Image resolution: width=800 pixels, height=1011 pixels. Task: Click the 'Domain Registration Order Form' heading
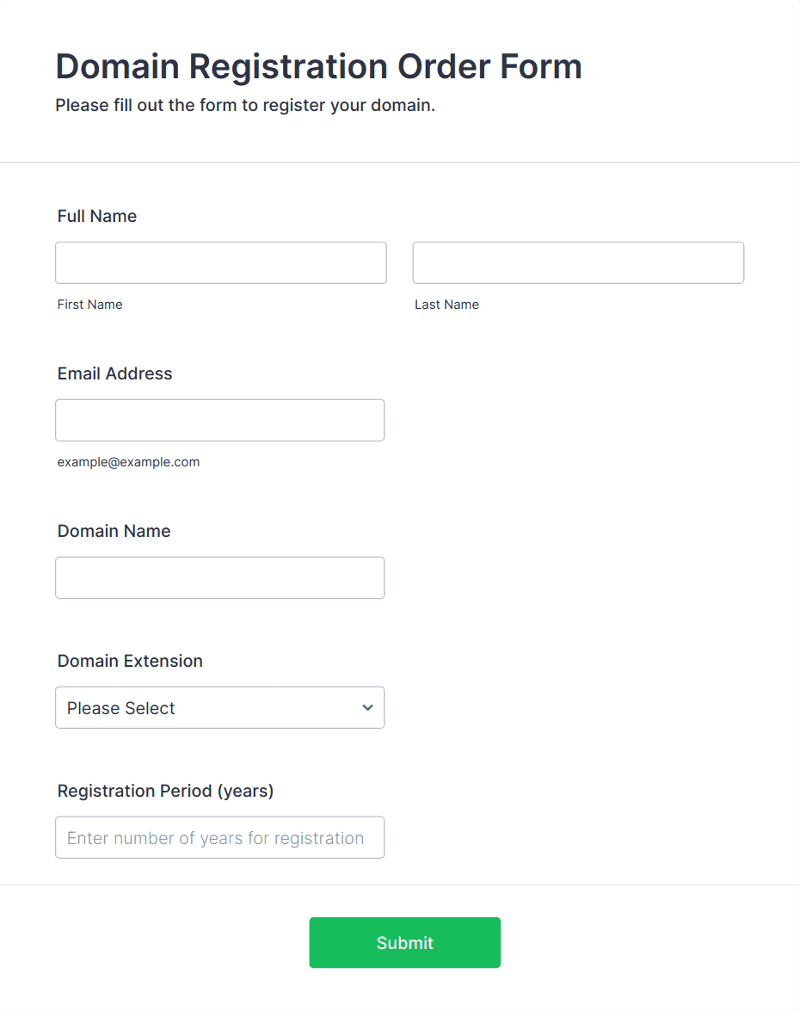tap(318, 66)
